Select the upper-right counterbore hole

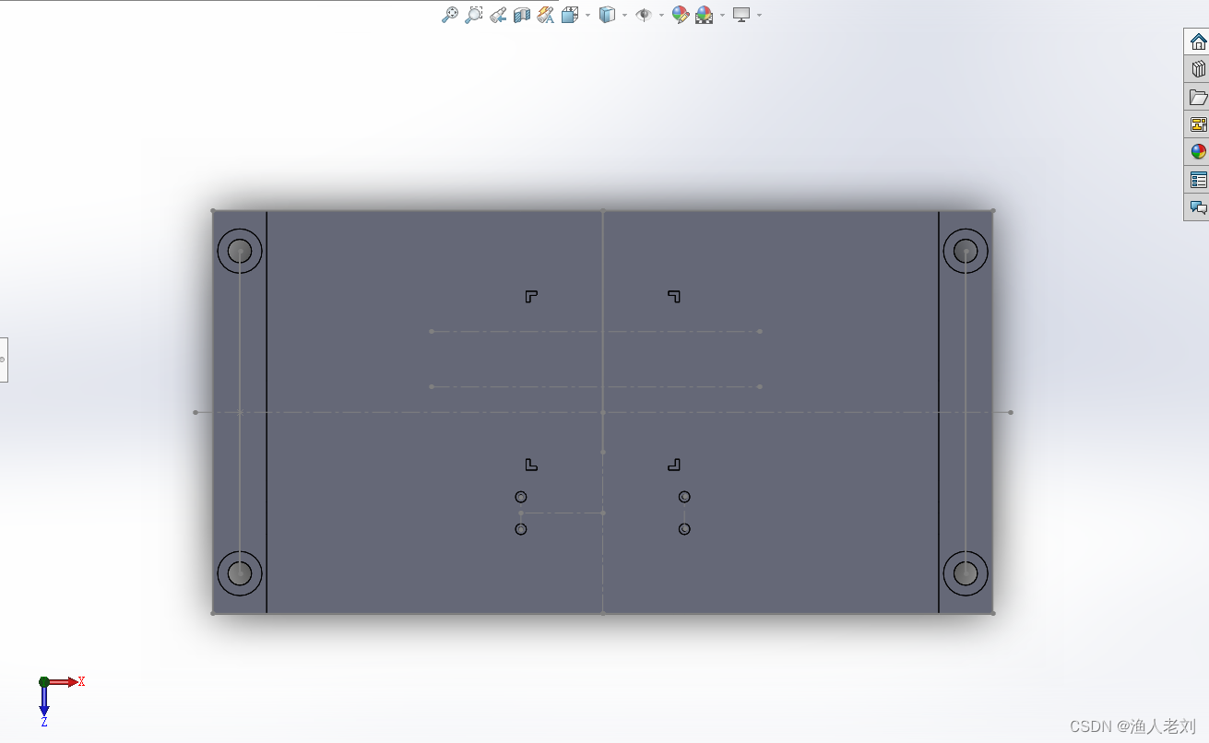[966, 251]
